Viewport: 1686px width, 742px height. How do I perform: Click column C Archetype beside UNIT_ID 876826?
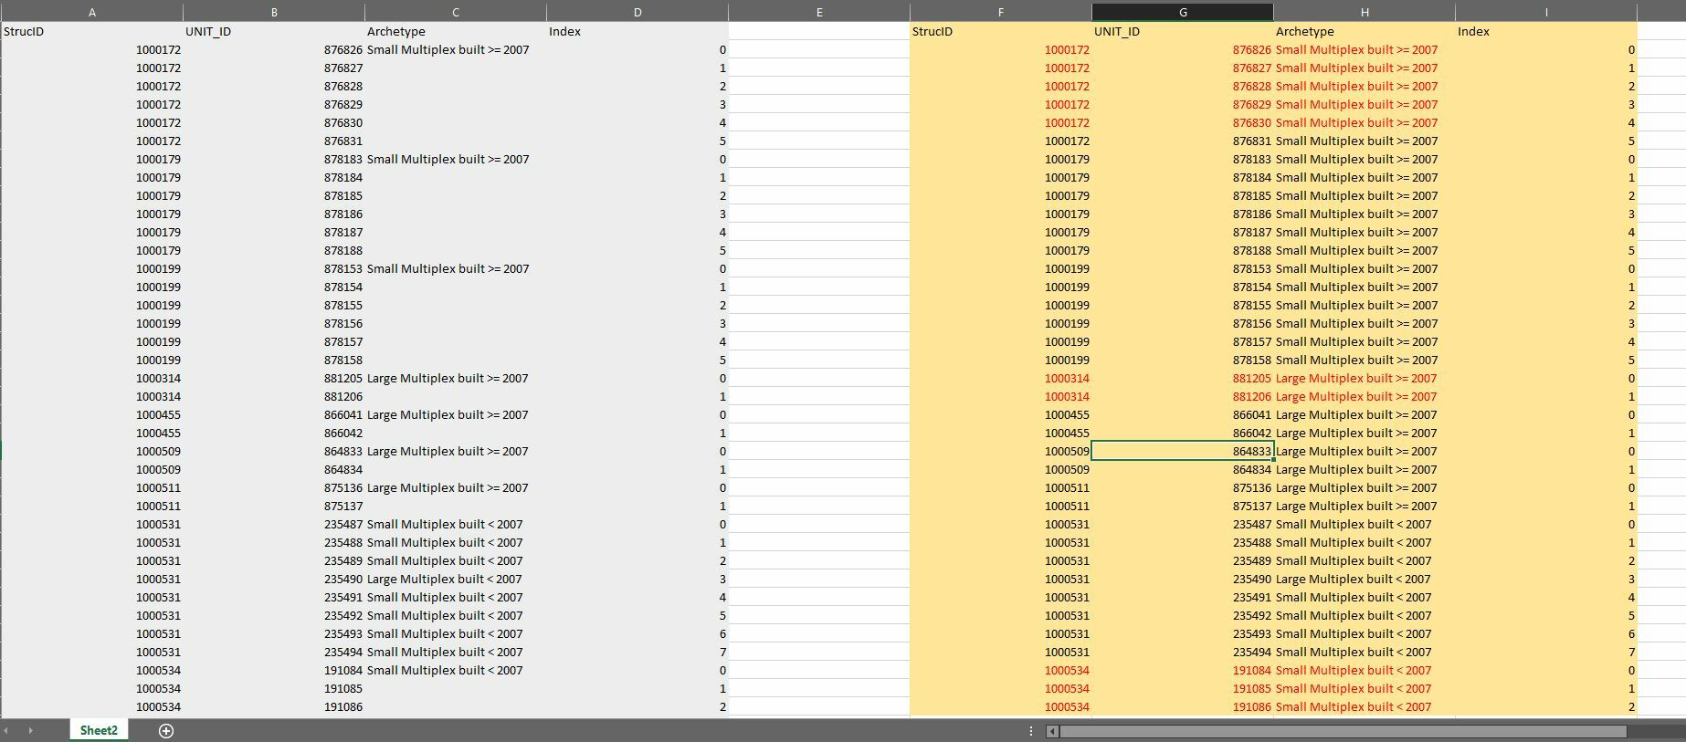[456, 49]
